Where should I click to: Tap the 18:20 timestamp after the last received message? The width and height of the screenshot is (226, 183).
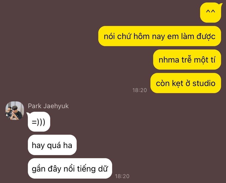coord(122,176)
